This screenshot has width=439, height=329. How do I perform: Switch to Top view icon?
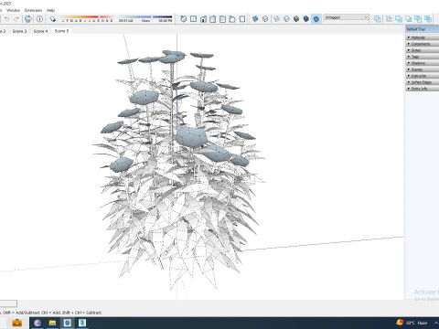pyautogui.click(x=193, y=19)
